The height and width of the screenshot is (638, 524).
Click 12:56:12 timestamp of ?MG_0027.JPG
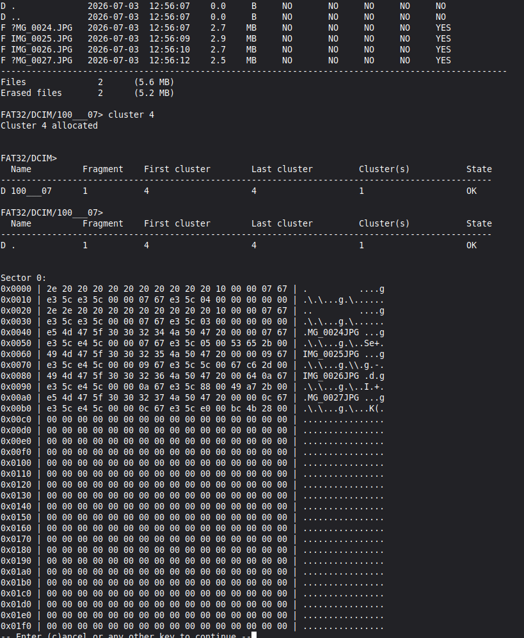170,60
